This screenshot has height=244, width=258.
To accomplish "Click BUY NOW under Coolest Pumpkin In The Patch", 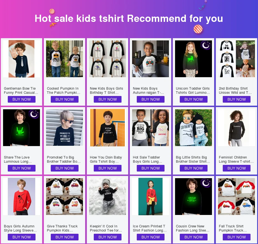I will [64, 99].
